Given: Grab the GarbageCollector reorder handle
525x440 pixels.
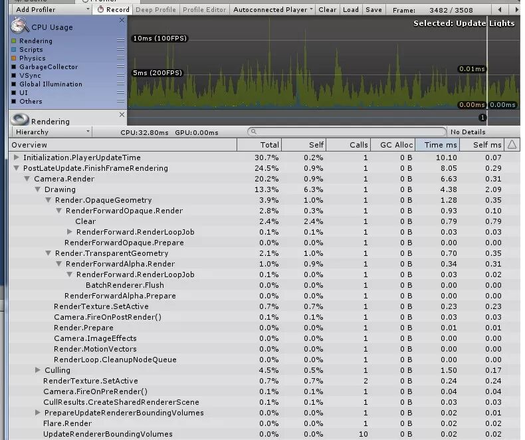Looking at the screenshot, I should click(120, 66).
